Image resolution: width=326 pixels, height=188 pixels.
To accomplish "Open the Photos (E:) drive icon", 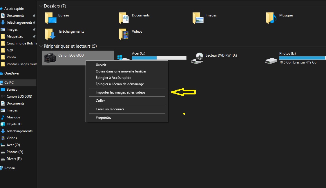I will point(271,59).
